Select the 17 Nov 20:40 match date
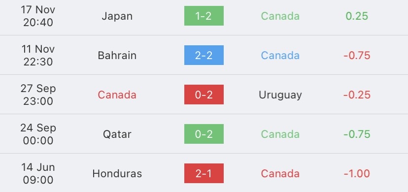 tap(38, 16)
